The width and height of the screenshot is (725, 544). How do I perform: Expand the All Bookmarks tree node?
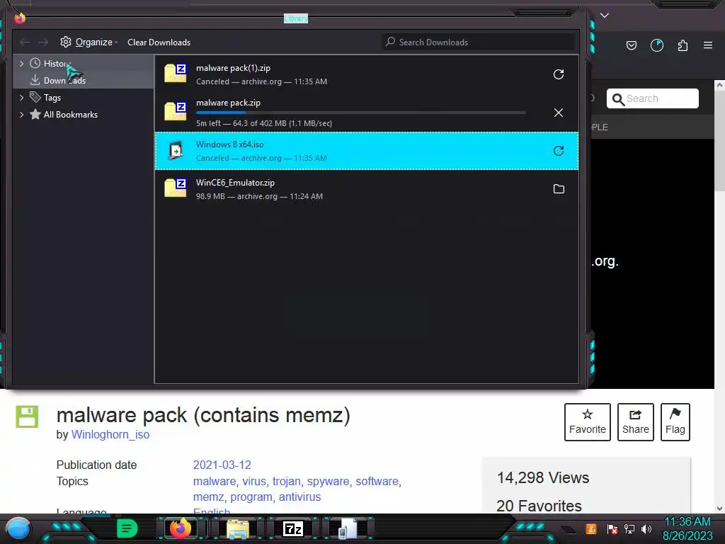point(21,115)
